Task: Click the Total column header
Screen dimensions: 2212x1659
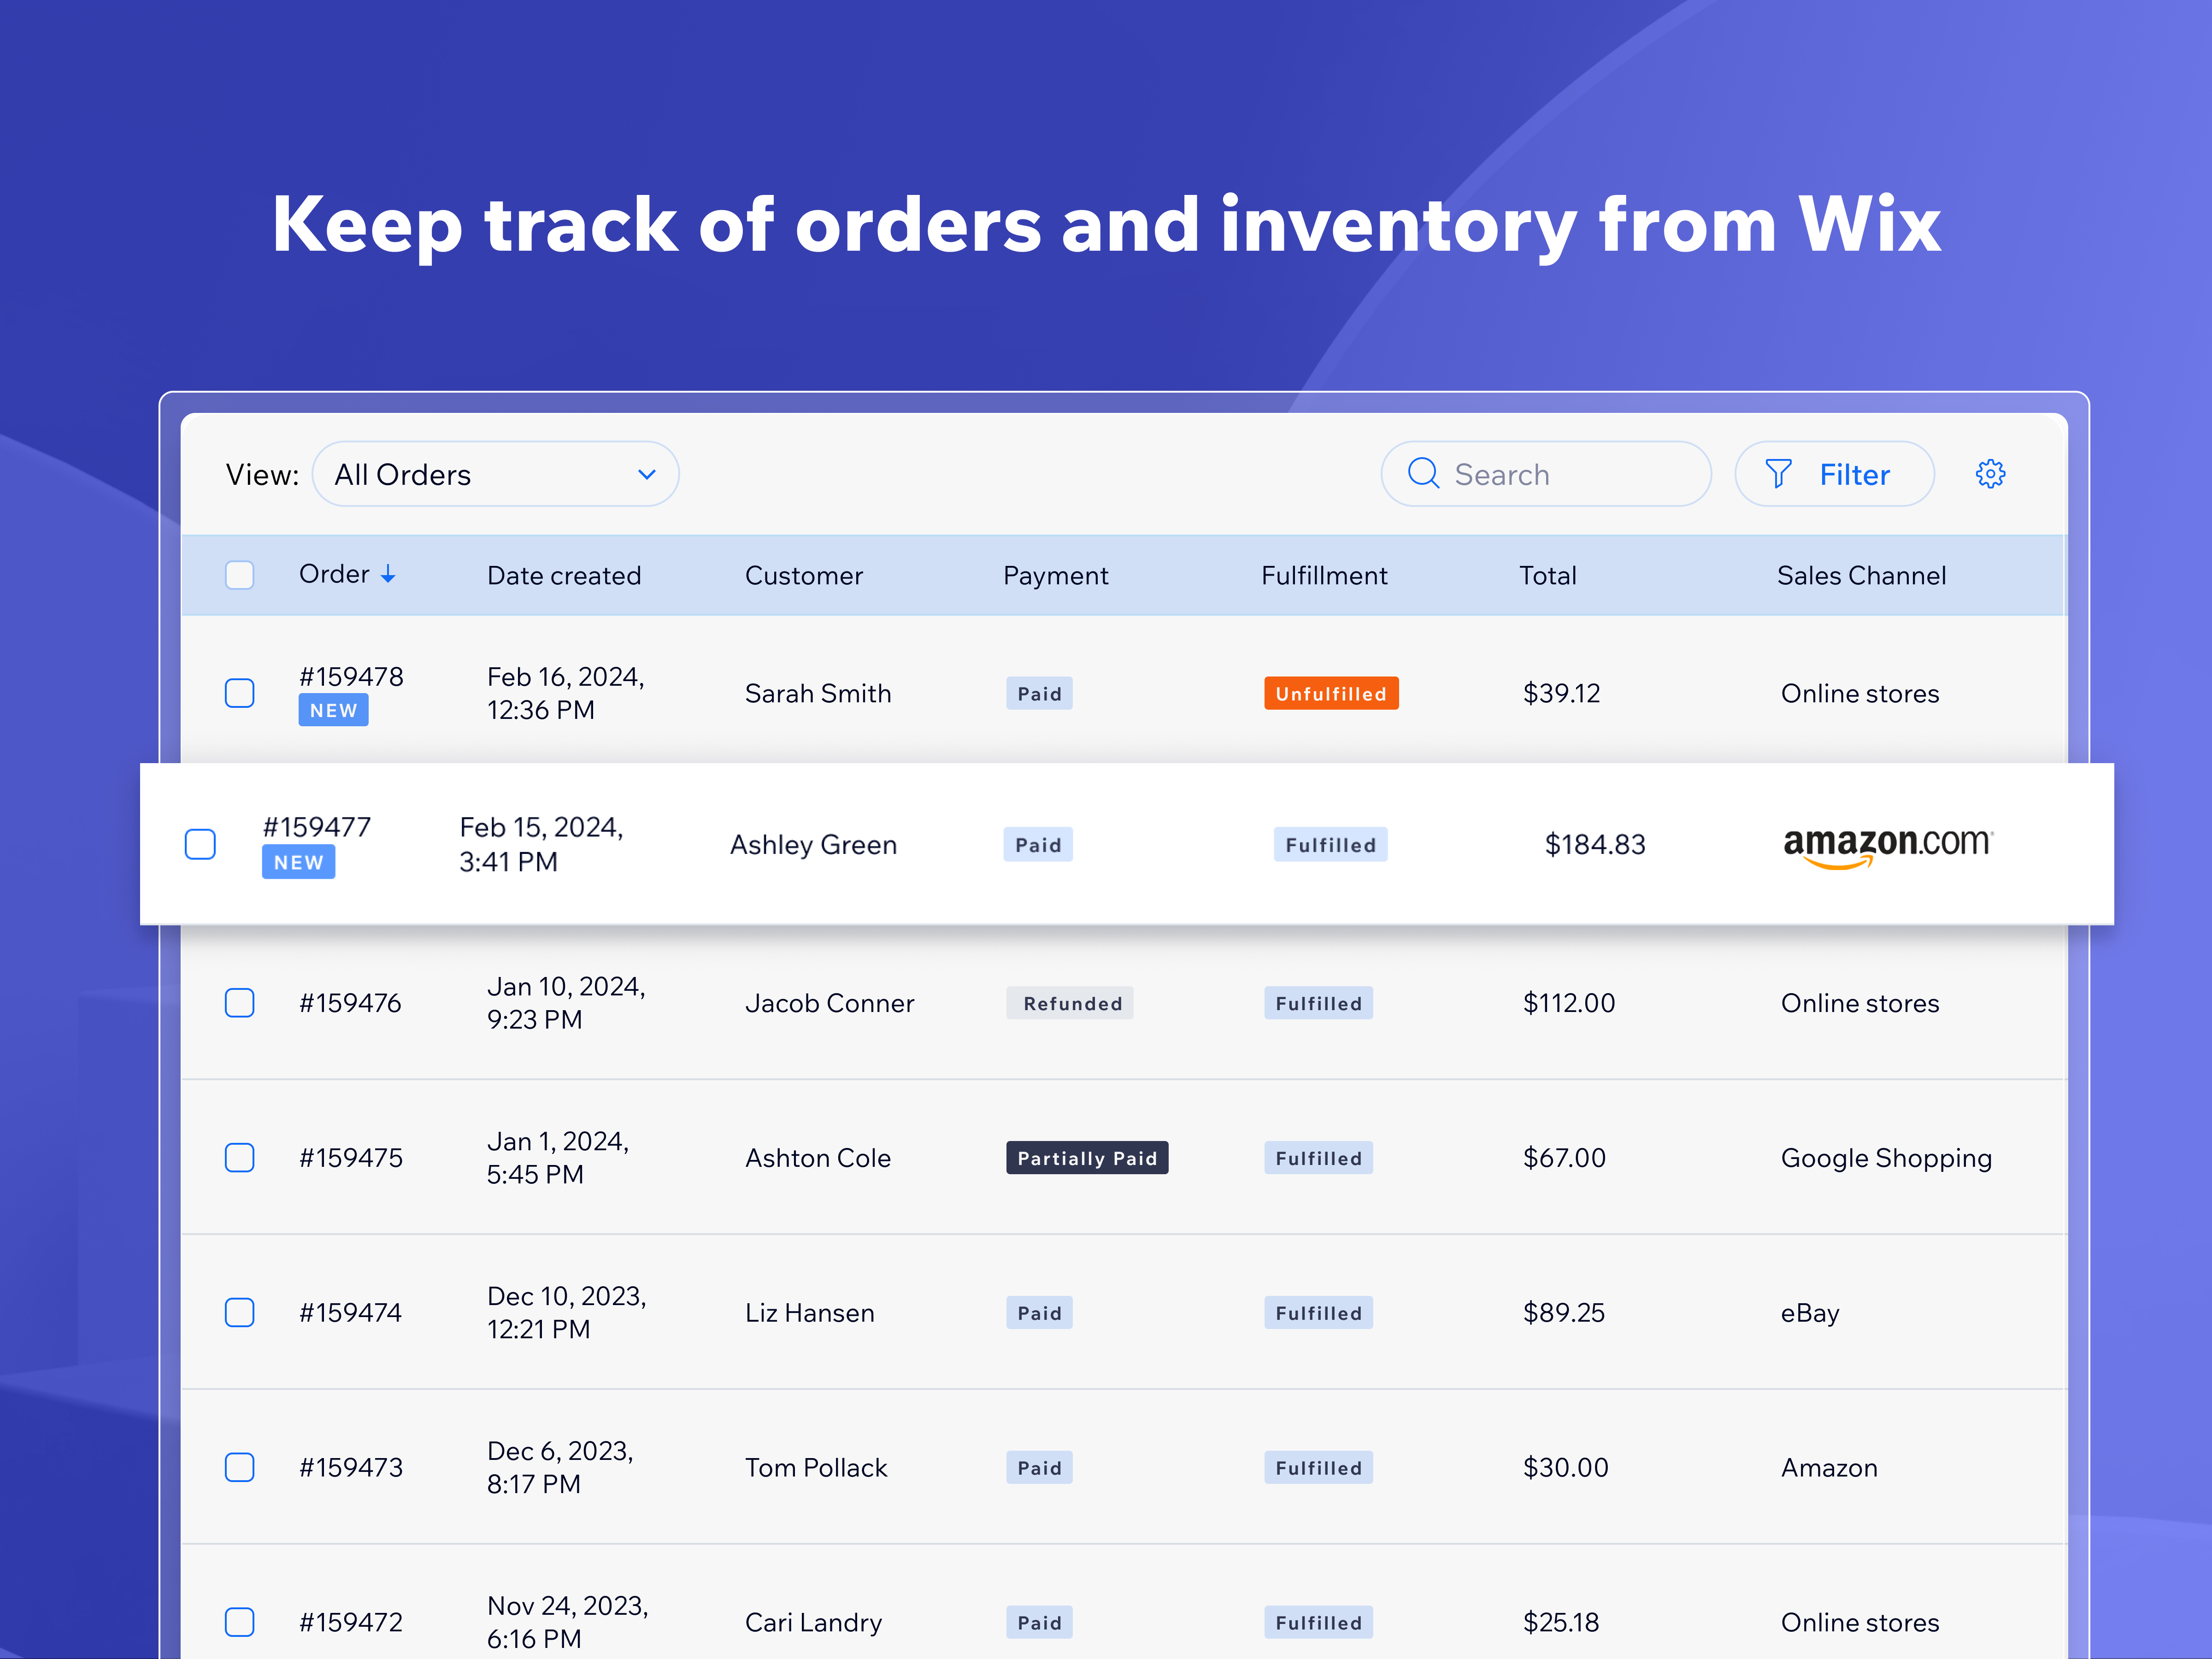Action: click(1548, 576)
